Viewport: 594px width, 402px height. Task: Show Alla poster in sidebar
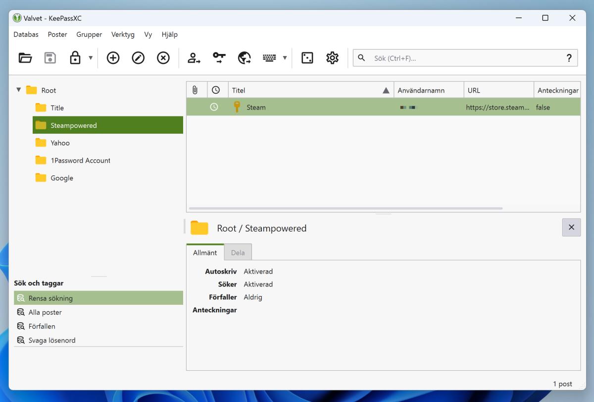(x=45, y=313)
